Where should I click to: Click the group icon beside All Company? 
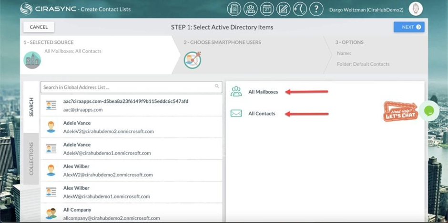point(51,213)
